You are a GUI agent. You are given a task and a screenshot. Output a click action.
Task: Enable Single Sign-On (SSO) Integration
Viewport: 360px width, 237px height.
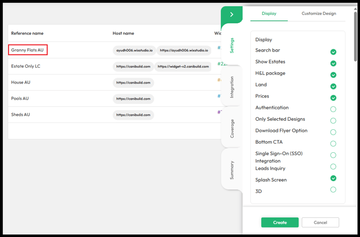(x=333, y=155)
